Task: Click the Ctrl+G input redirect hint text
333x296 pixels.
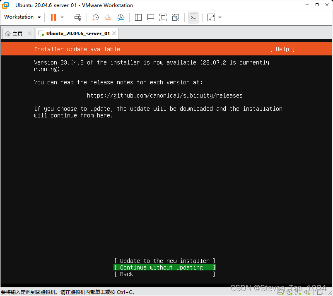Action: tap(68, 292)
